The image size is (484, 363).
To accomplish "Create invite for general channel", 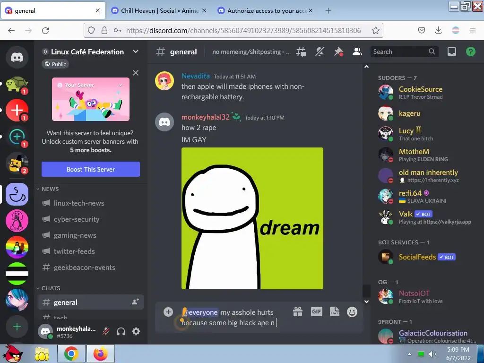I will [x=135, y=302].
